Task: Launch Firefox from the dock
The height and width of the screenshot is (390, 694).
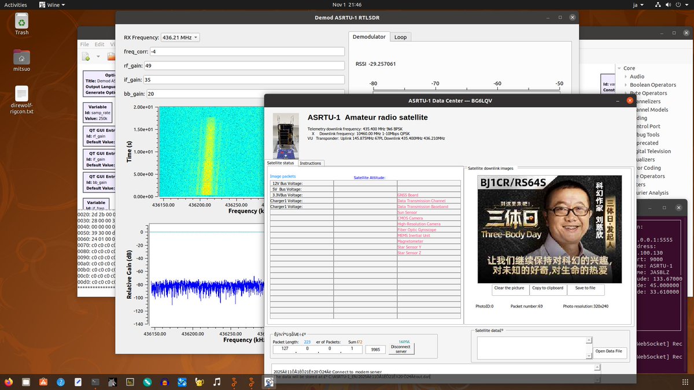Action: (x=9, y=382)
